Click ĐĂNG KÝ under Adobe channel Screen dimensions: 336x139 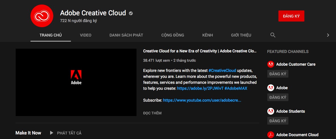(278, 97)
